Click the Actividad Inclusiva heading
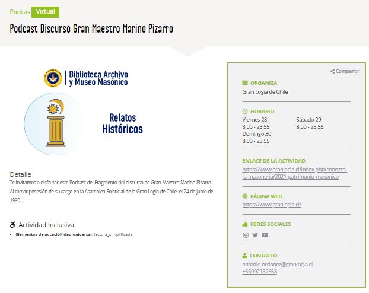 46,225
